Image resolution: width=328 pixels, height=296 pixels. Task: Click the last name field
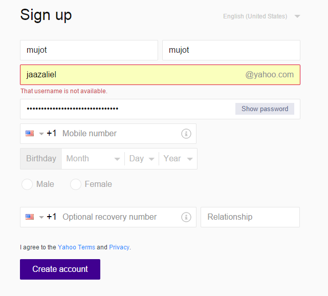[x=231, y=50]
